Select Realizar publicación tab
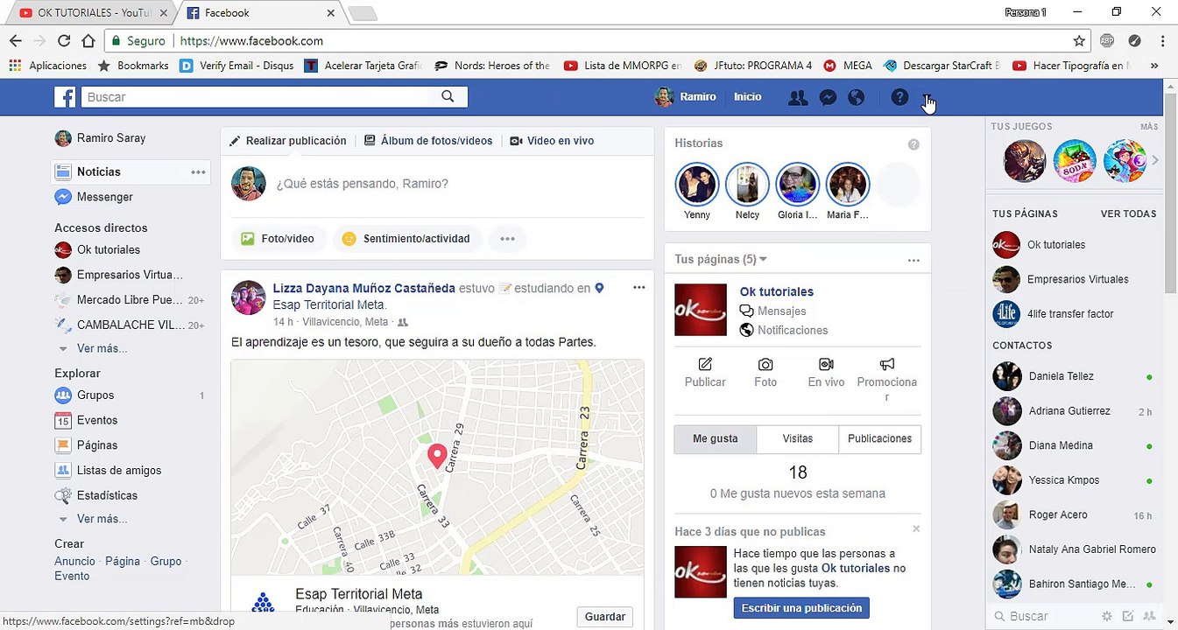This screenshot has width=1178, height=630. pyautogui.click(x=287, y=141)
